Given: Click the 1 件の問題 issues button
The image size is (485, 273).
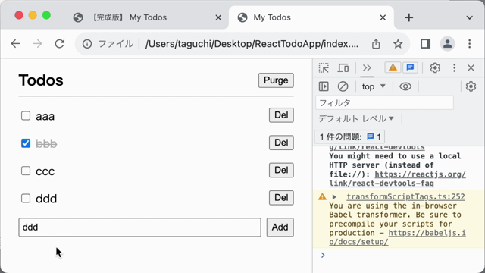Looking at the screenshot, I should (349, 136).
